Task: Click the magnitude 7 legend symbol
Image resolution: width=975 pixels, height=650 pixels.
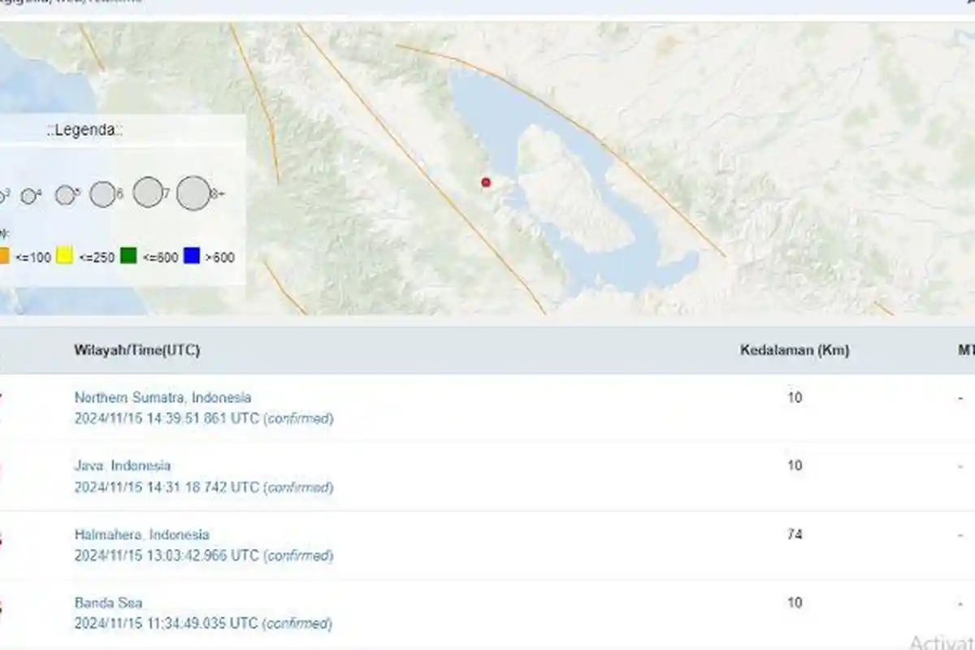Action: (149, 193)
